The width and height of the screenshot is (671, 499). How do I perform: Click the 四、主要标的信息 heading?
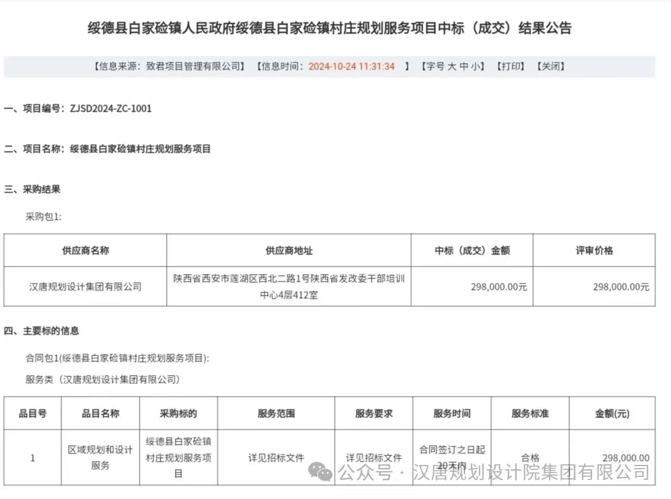[42, 331]
